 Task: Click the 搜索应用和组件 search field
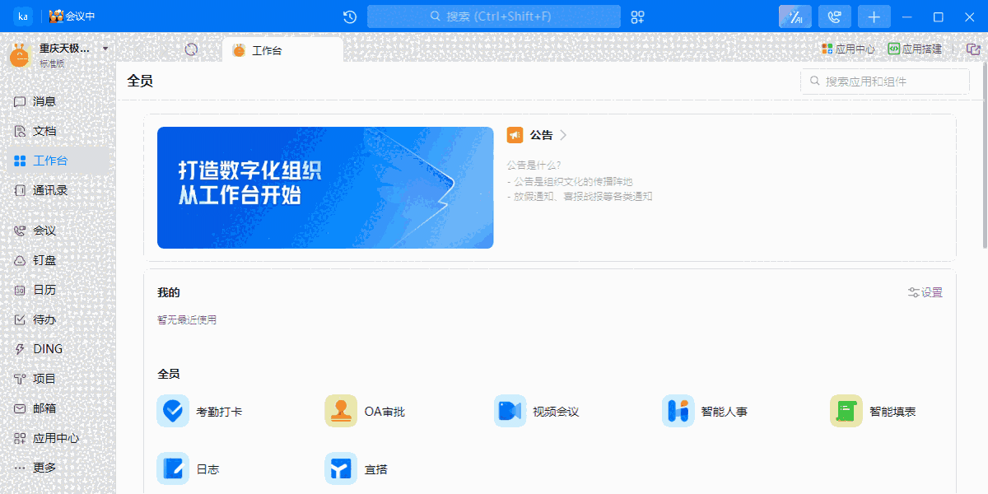[x=885, y=82]
